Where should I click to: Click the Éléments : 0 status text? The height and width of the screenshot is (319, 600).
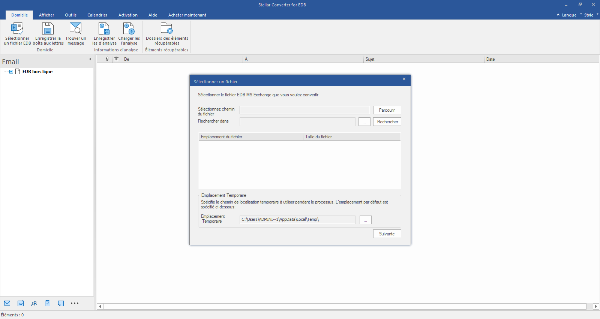coord(12,315)
